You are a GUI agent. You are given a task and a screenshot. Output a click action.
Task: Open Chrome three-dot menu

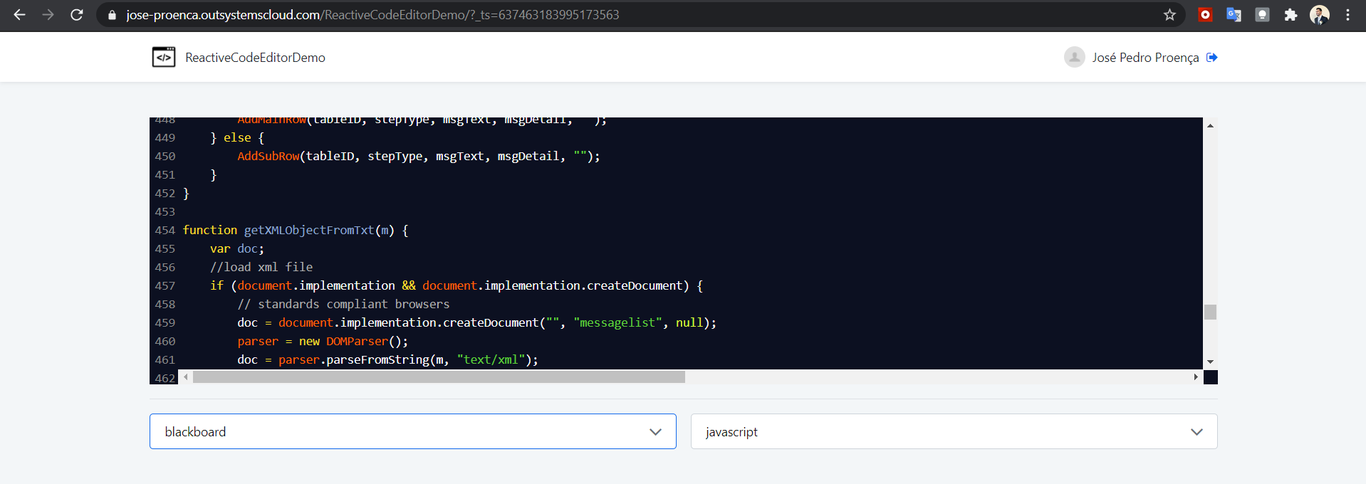pyautogui.click(x=1347, y=14)
